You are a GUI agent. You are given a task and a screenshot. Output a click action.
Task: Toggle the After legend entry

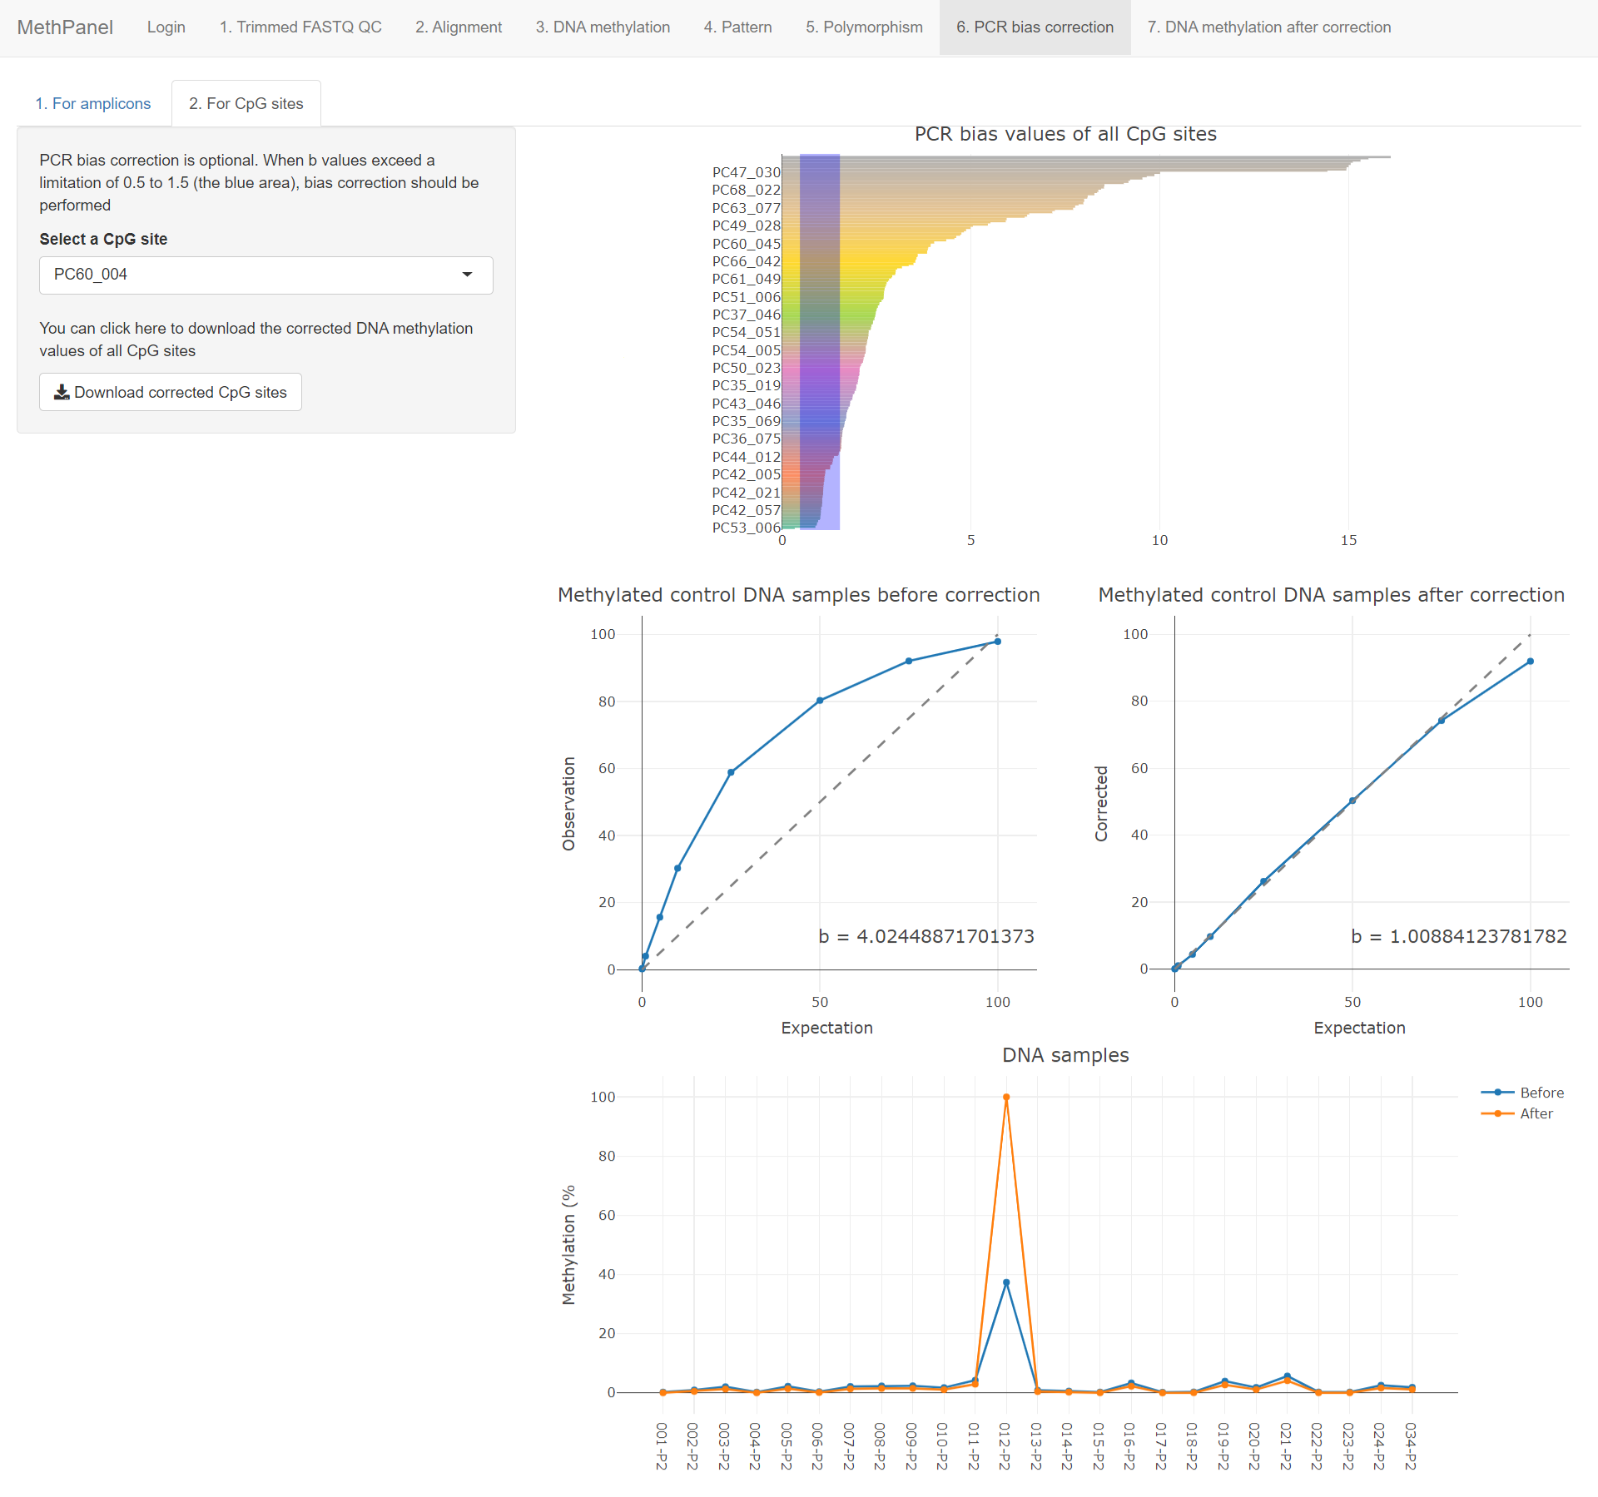1536,1113
